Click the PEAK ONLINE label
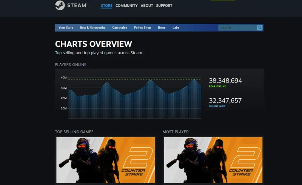 (217, 86)
